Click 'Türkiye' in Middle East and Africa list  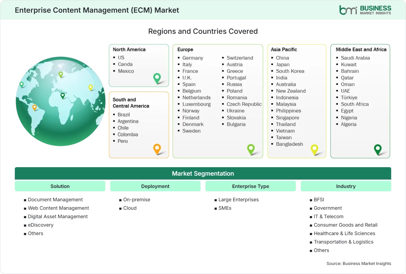click(349, 98)
